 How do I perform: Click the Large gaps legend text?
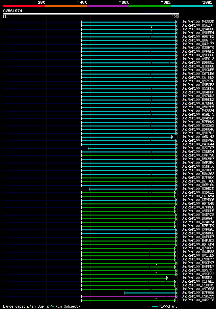click(15, 306)
